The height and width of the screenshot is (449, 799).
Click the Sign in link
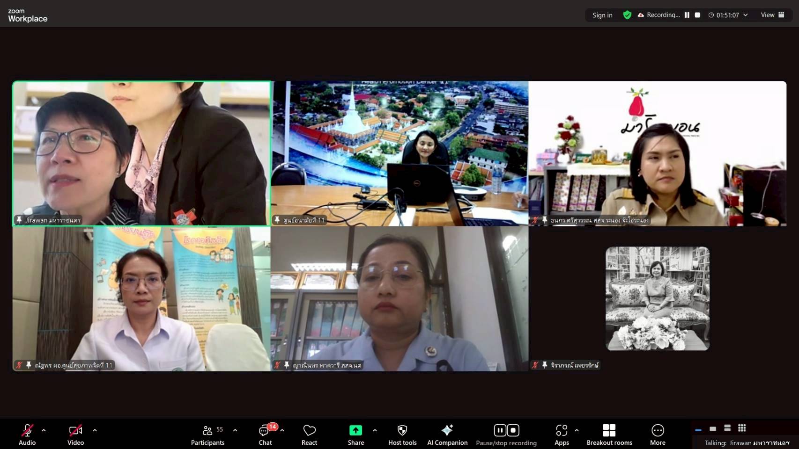tap(602, 15)
